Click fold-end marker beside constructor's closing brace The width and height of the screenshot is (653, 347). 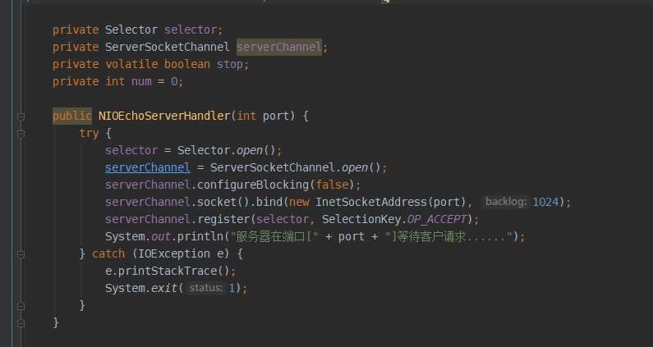pos(21,322)
